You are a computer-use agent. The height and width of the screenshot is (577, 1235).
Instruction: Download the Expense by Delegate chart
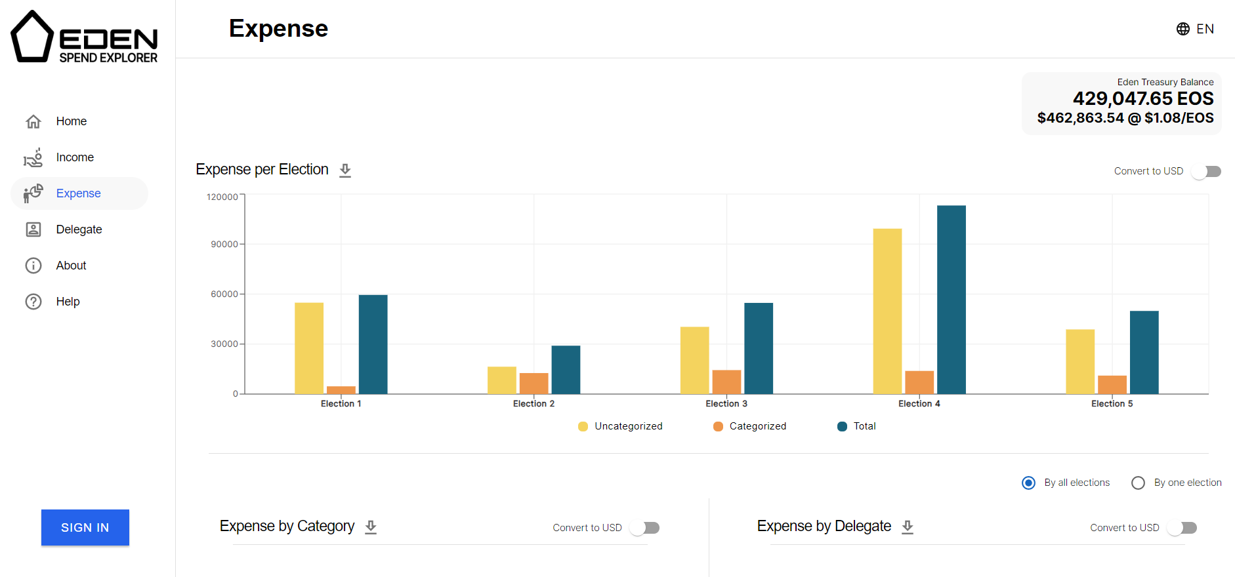click(x=908, y=527)
